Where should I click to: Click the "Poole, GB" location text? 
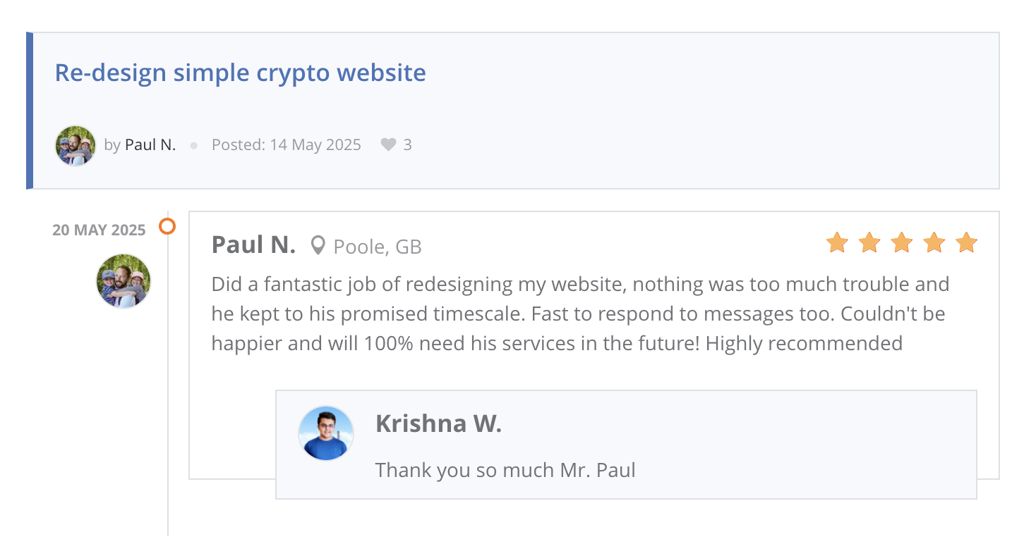coord(378,247)
